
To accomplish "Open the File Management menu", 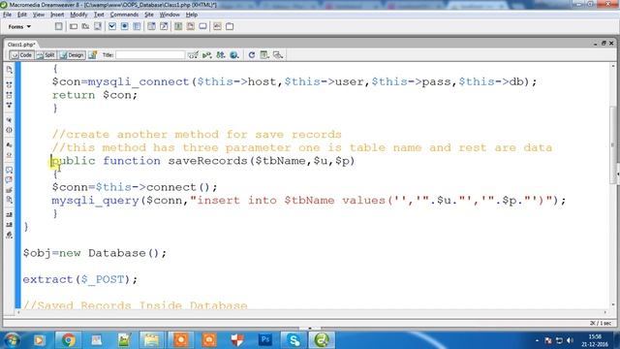I will (x=221, y=55).
